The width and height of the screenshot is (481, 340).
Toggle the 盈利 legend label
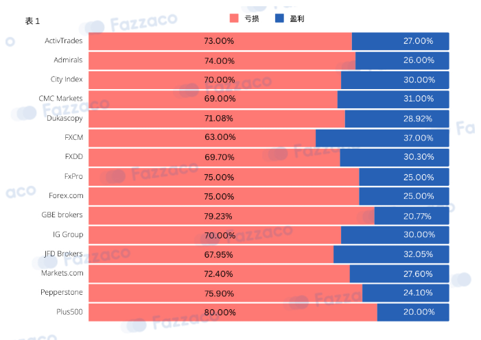coord(297,19)
